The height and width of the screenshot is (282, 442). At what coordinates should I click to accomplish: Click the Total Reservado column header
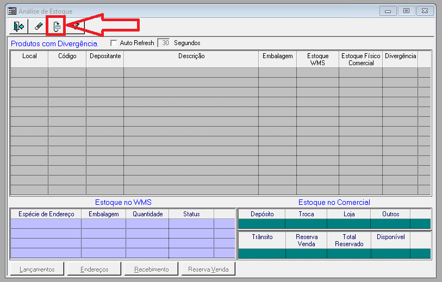coord(349,240)
